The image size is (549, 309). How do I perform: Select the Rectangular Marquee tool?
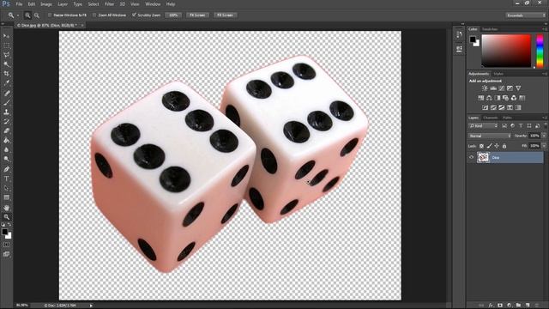click(6, 45)
